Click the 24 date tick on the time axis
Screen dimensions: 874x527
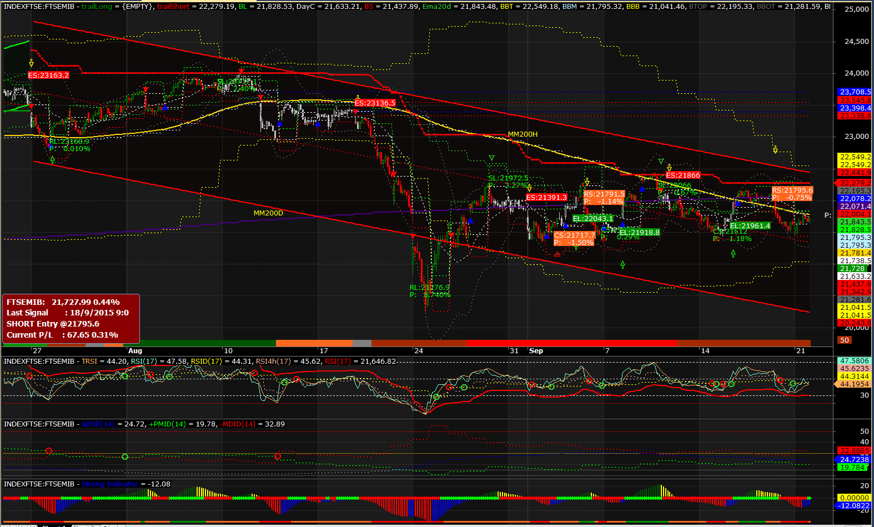coord(418,350)
